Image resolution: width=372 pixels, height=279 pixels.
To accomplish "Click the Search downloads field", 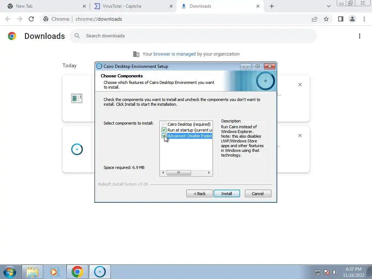I will click(193, 36).
